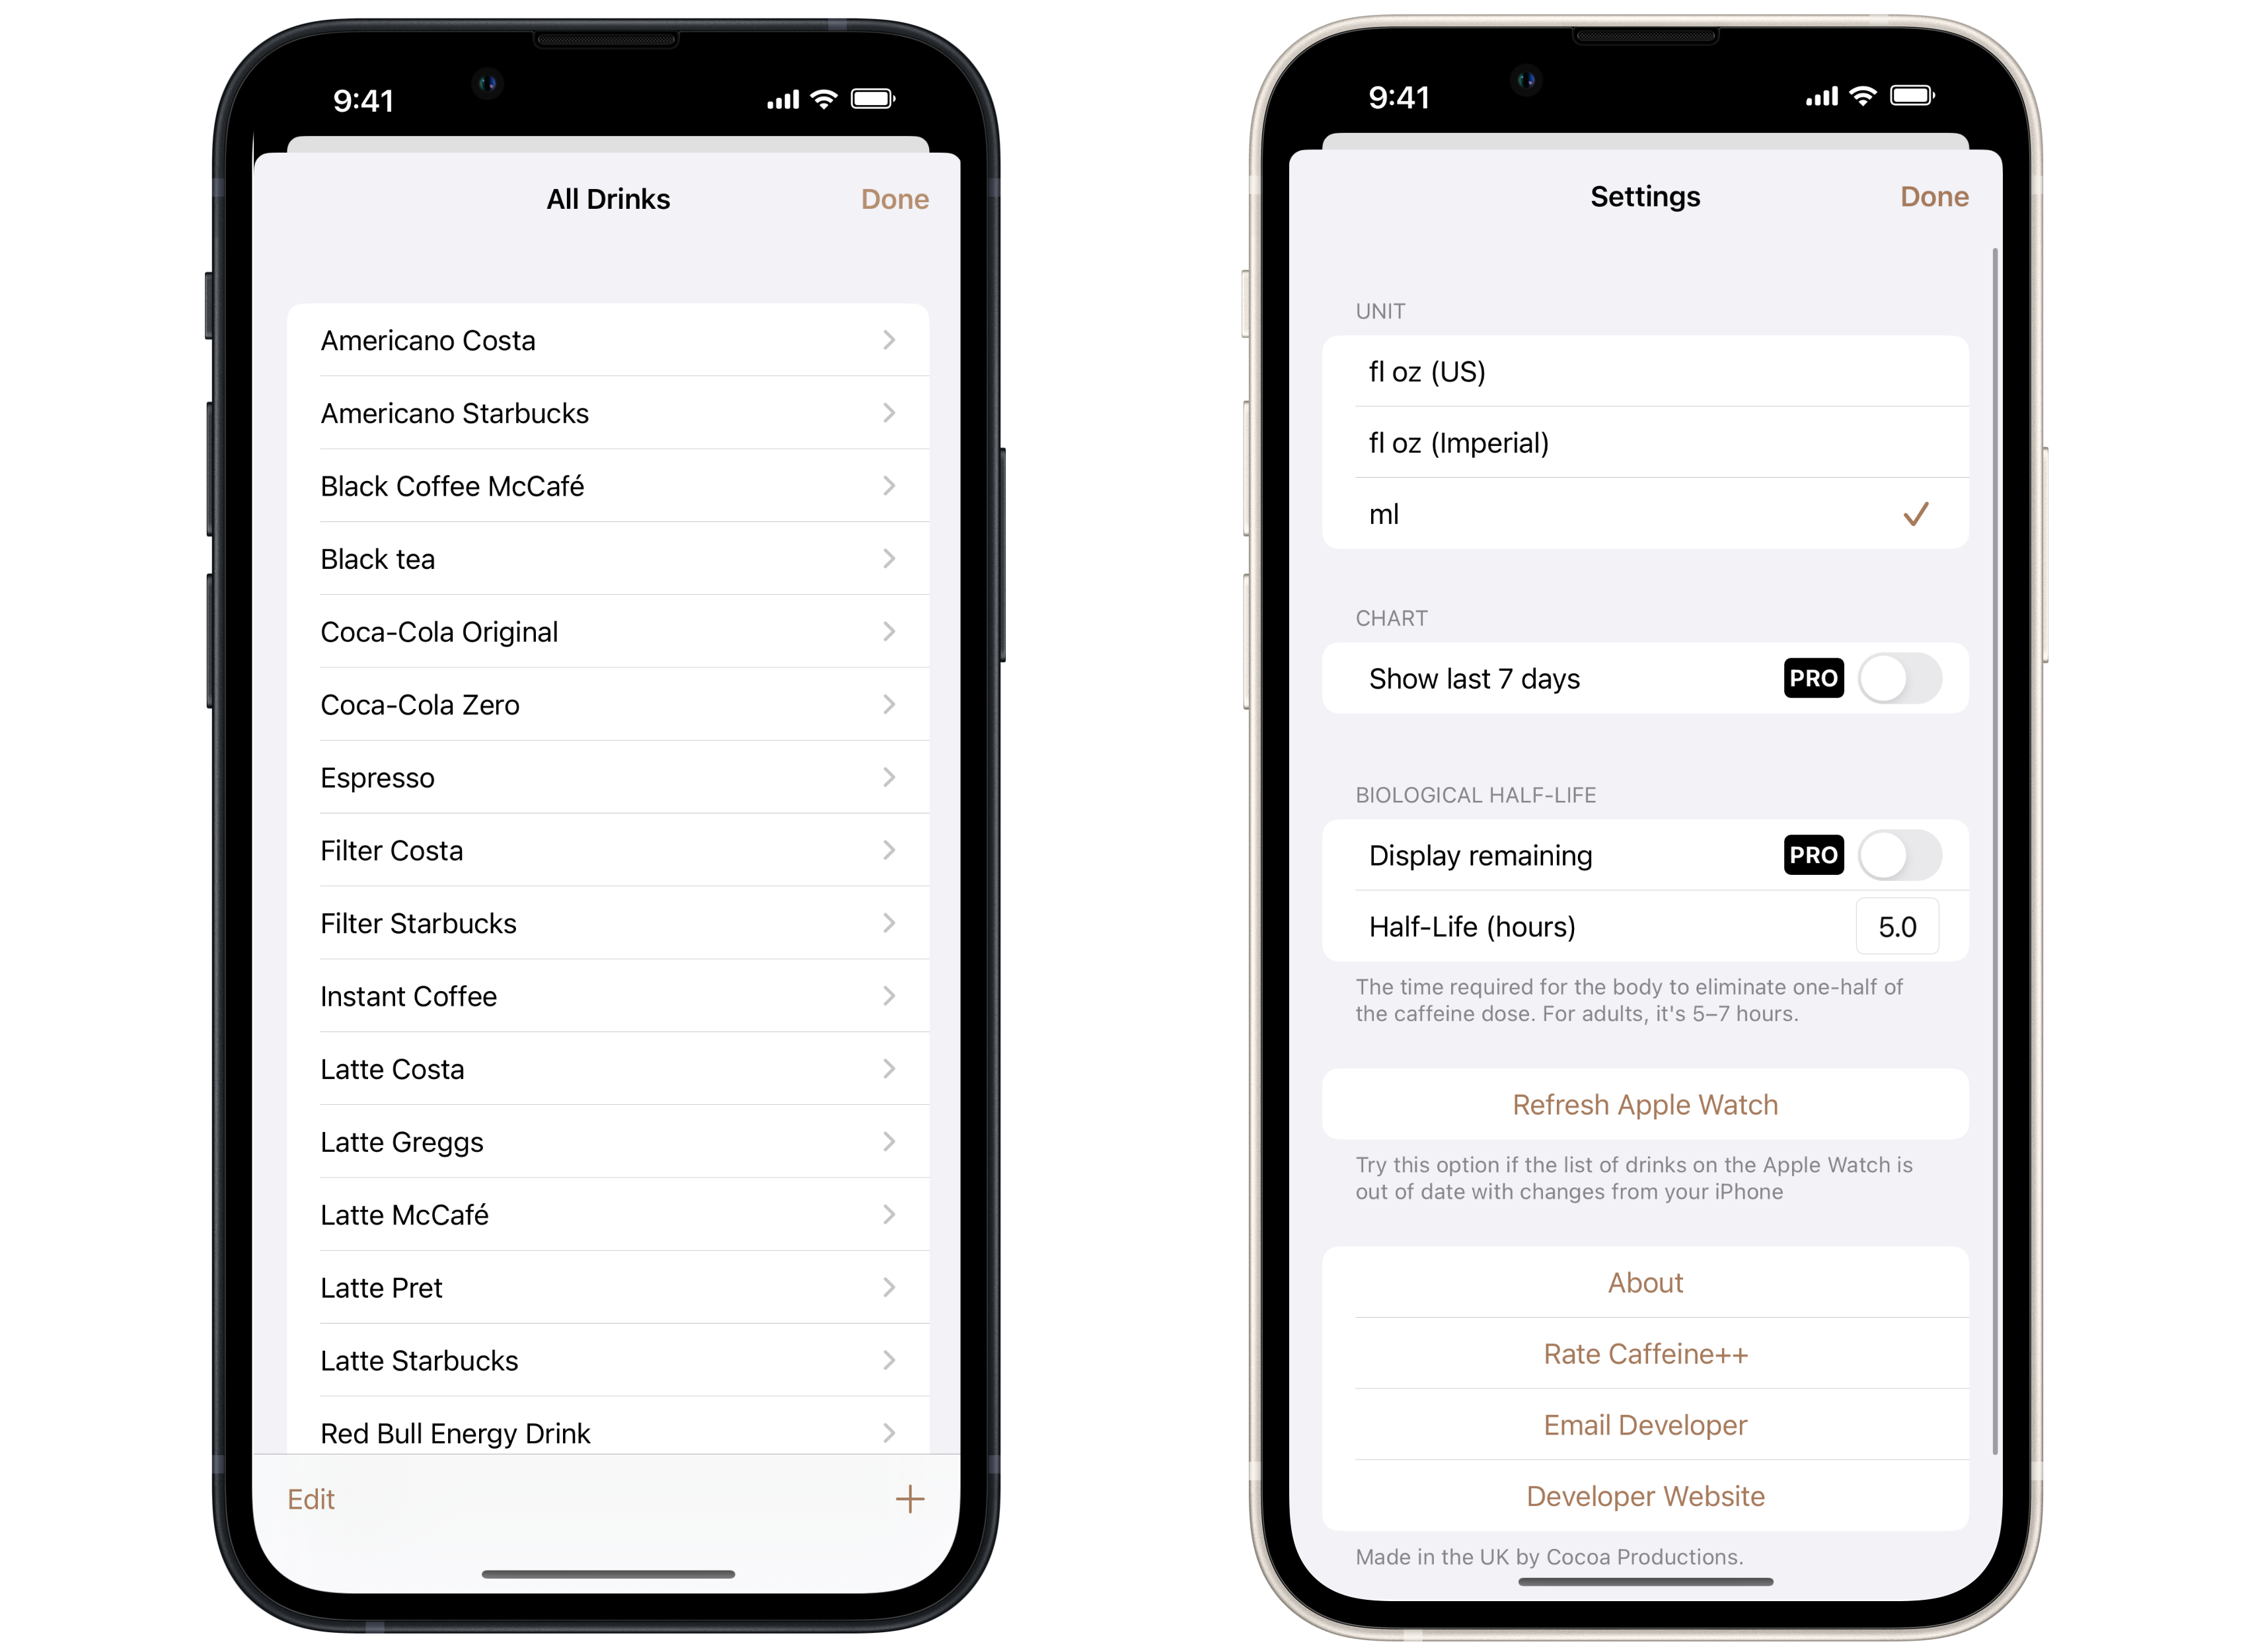Tap Done to close Settings screen
This screenshot has height=1652, width=2248.
pos(1934,197)
